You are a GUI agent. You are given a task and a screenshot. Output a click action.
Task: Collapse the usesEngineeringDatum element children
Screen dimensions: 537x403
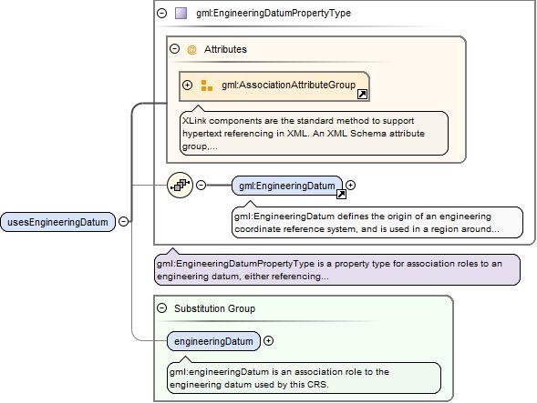coord(123,221)
